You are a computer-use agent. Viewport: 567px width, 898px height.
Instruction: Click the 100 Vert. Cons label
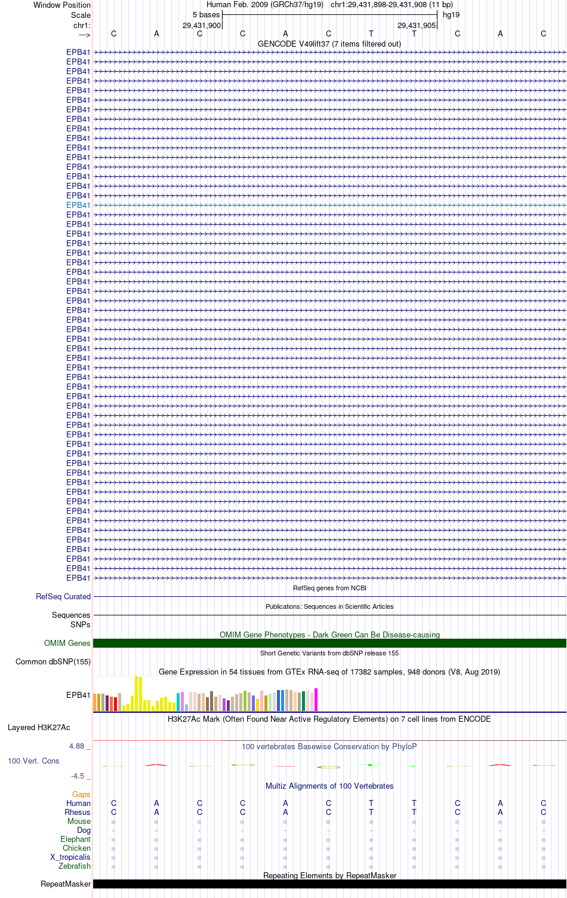pyautogui.click(x=33, y=761)
